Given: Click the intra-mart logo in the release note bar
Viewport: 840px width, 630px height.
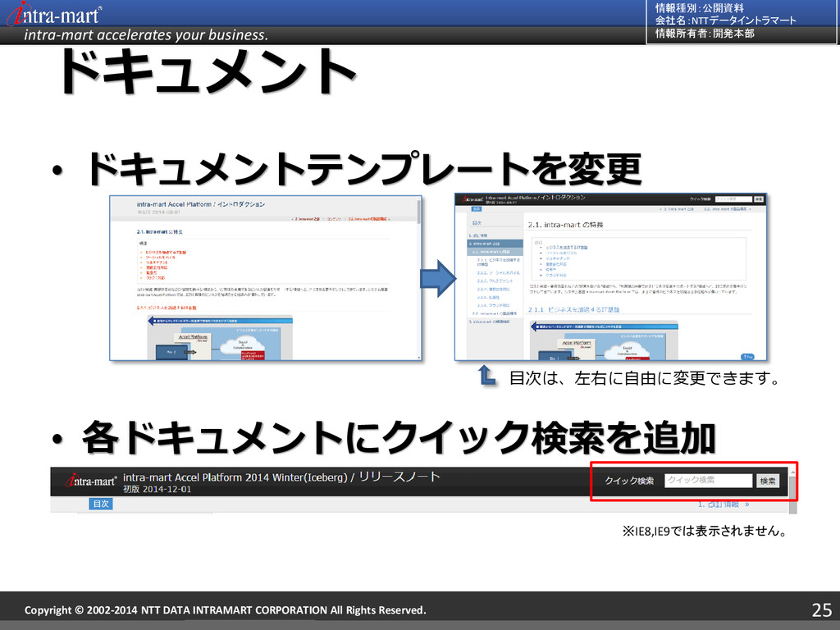Looking at the screenshot, I should (90, 481).
